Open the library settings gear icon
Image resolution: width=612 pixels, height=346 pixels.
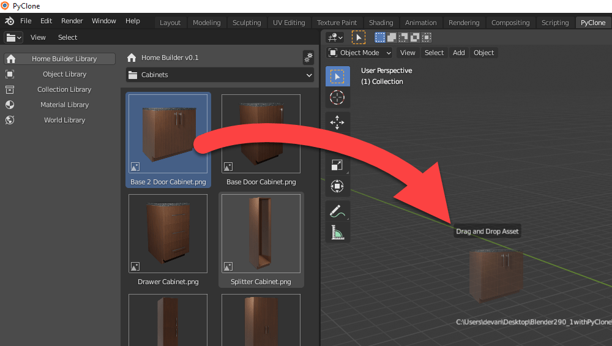pos(308,58)
